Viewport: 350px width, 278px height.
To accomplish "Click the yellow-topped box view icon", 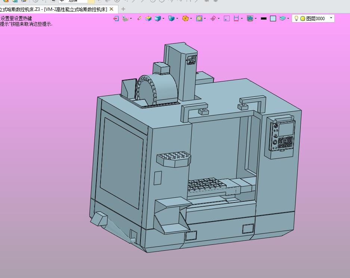I will (x=148, y=19).
